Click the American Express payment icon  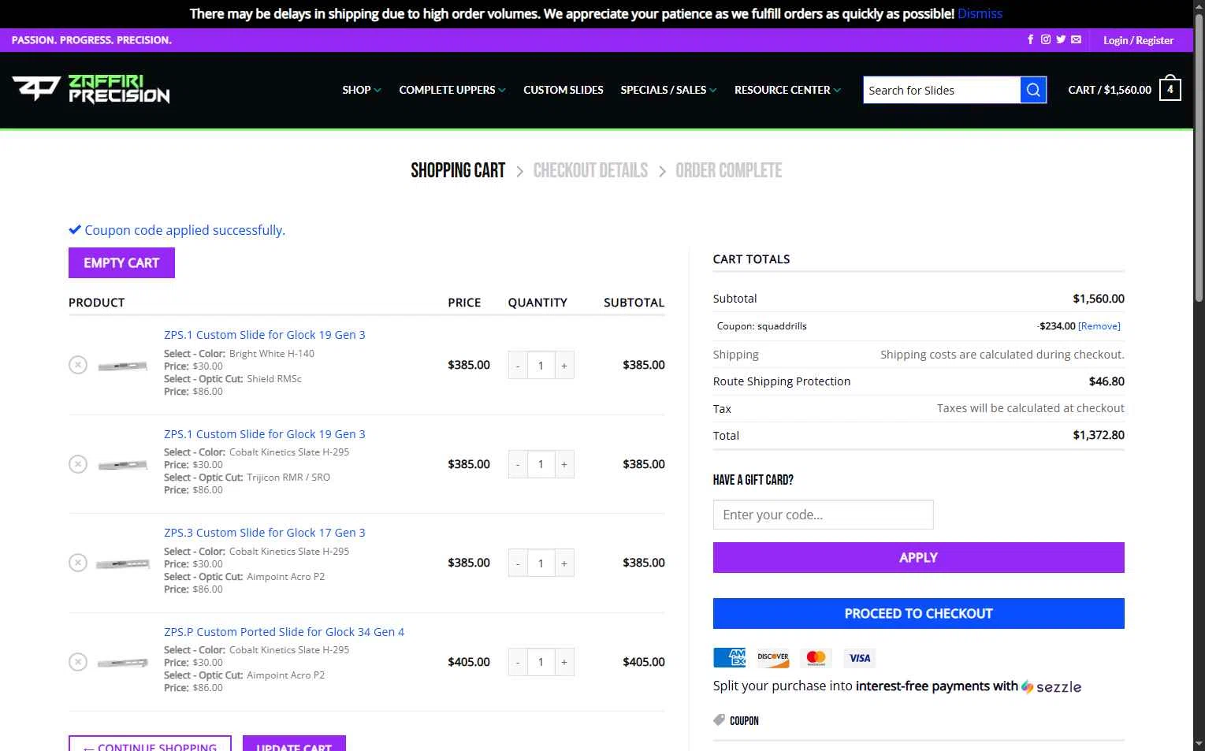(x=729, y=658)
